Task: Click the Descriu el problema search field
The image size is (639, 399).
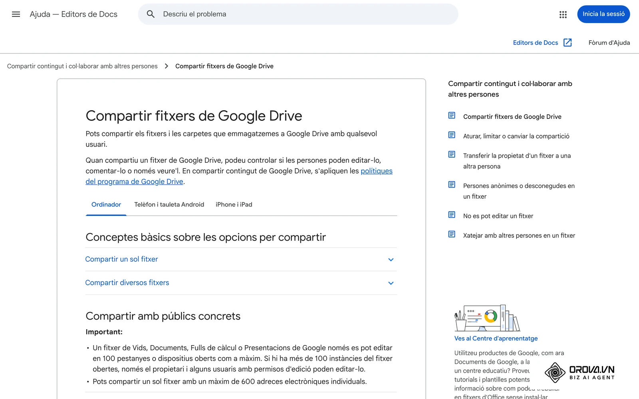Action: [298, 14]
